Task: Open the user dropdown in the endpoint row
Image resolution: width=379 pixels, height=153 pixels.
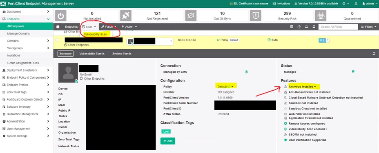Action: 150,41
